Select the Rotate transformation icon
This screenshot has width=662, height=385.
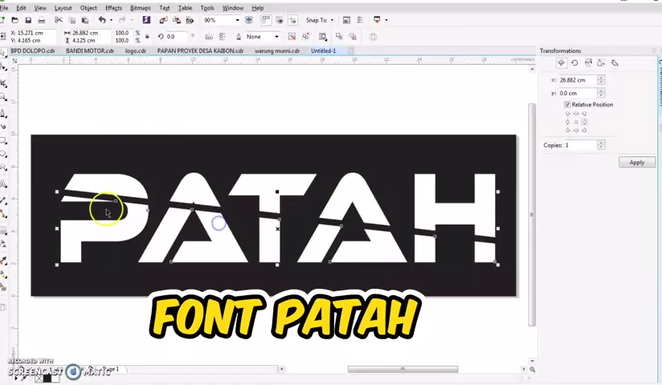(x=574, y=63)
